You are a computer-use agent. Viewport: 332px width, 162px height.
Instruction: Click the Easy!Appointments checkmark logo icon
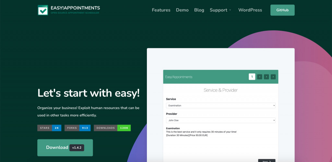43,10
